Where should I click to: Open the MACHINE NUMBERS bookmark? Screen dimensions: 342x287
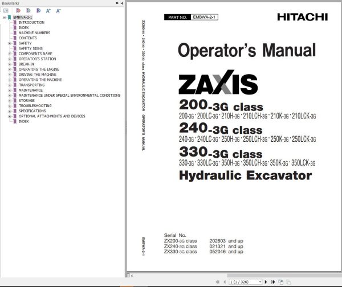coord(34,33)
